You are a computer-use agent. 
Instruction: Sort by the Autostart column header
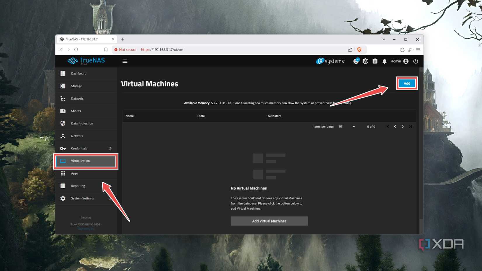click(x=274, y=116)
